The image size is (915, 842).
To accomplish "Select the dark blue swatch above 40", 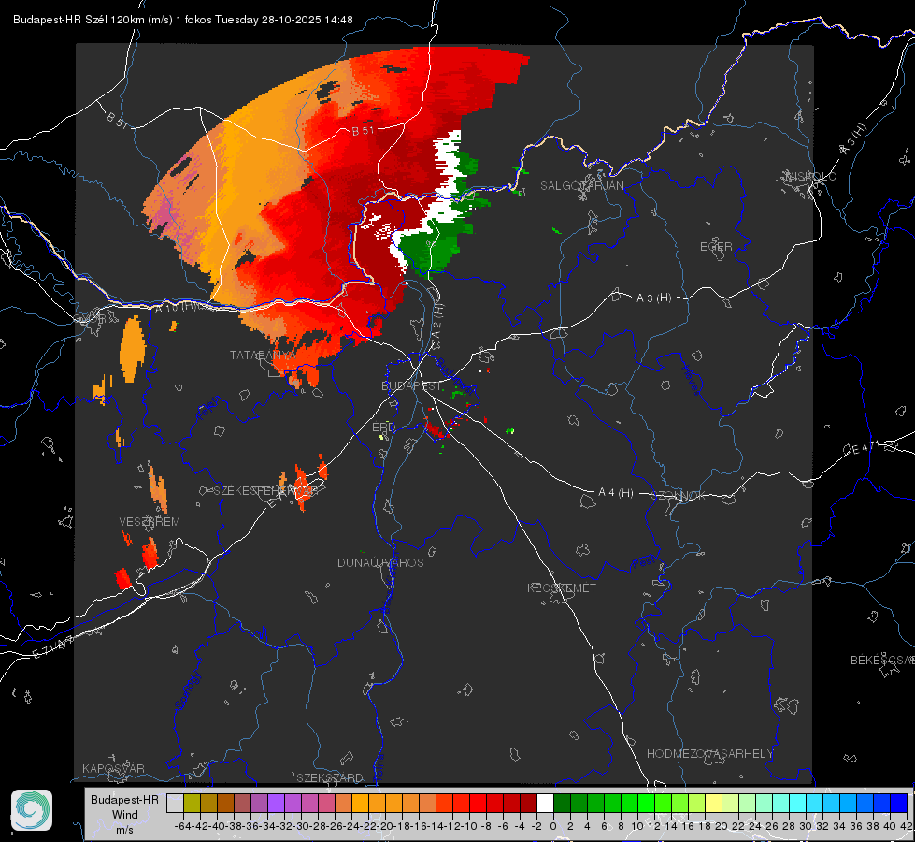I will click(x=898, y=803).
